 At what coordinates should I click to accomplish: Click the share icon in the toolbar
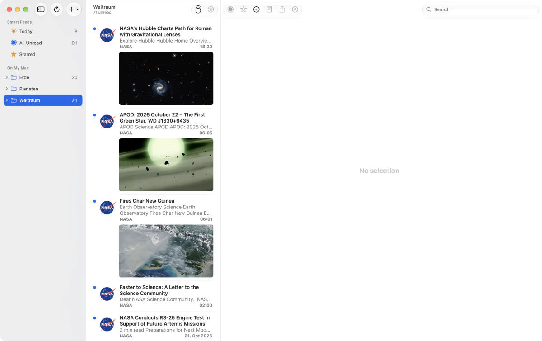coord(282,9)
